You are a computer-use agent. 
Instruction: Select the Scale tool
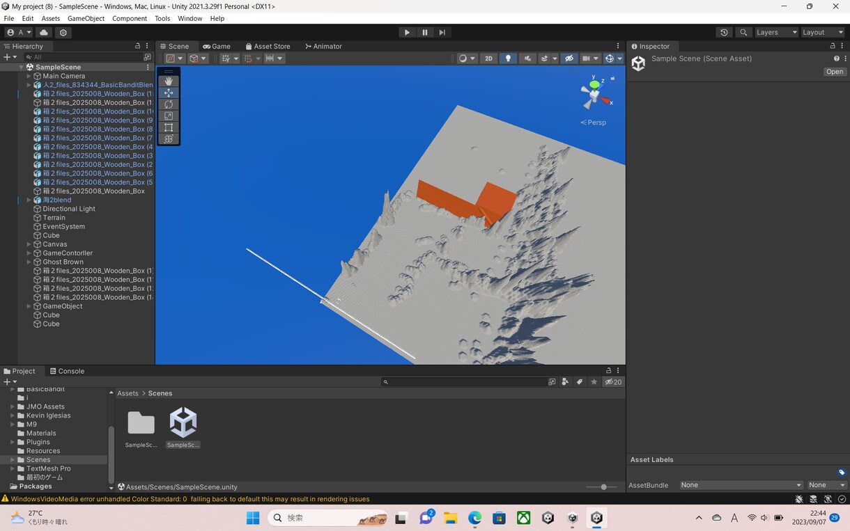pyautogui.click(x=169, y=116)
